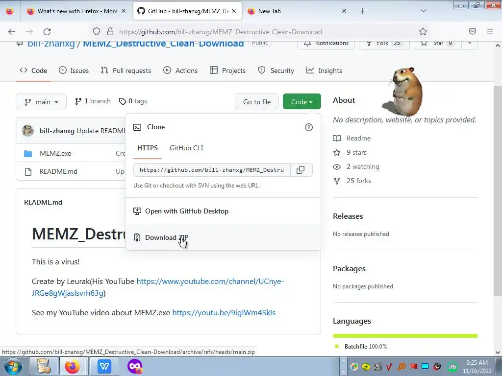The height and width of the screenshot is (376, 502).
Task: Click the bill-zhanxg commit author avatar
Action: coord(28,130)
